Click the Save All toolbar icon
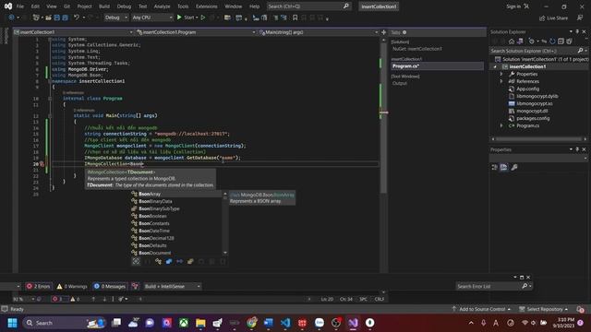The height and width of the screenshot is (332, 591). point(65,18)
